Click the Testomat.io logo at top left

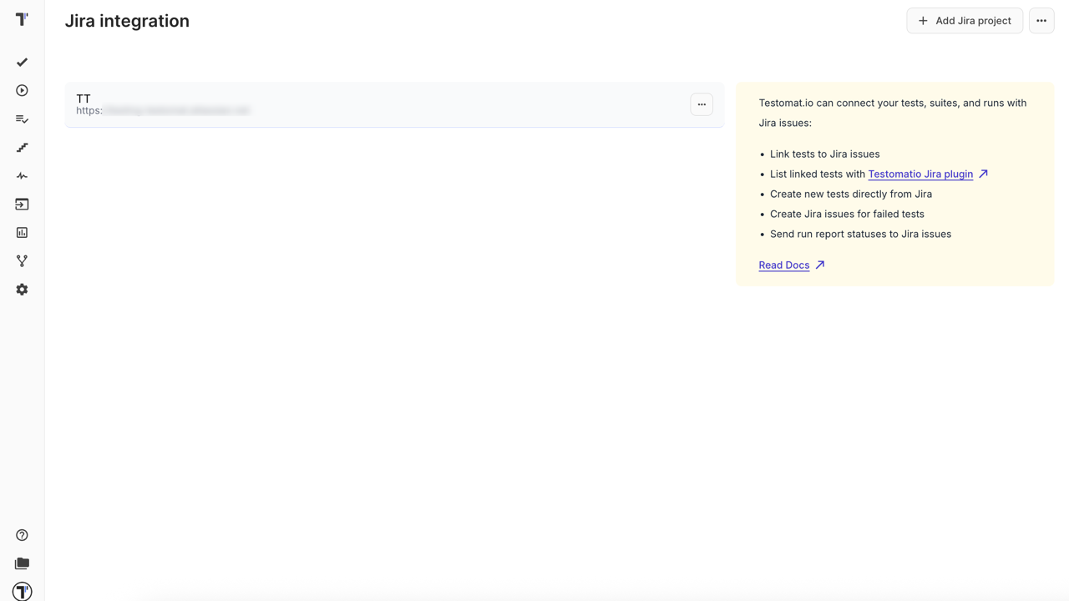coord(22,18)
